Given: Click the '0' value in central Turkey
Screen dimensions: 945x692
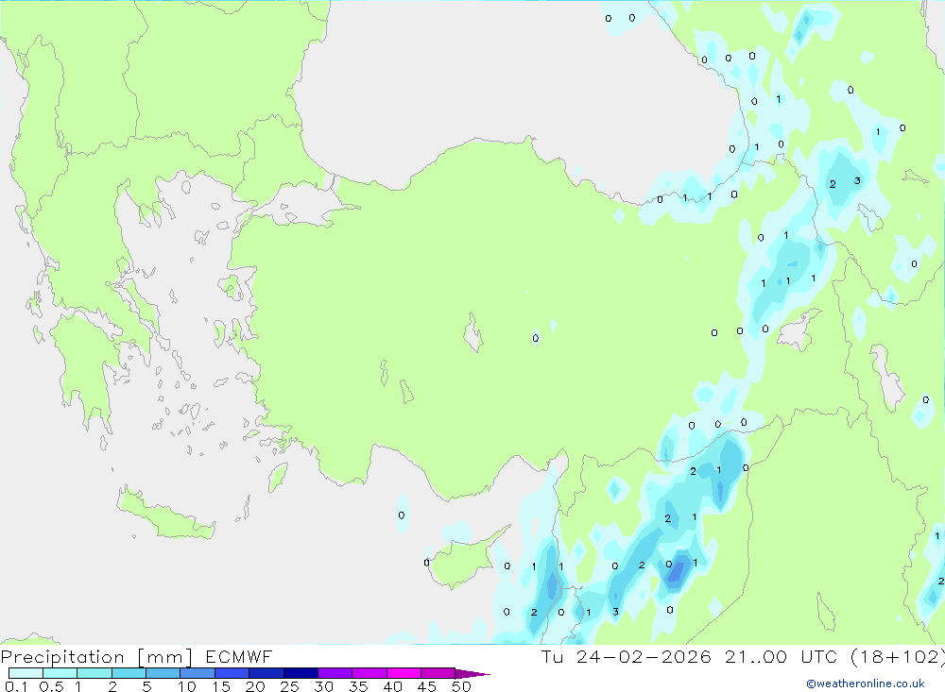Looking at the screenshot, I should click(536, 339).
